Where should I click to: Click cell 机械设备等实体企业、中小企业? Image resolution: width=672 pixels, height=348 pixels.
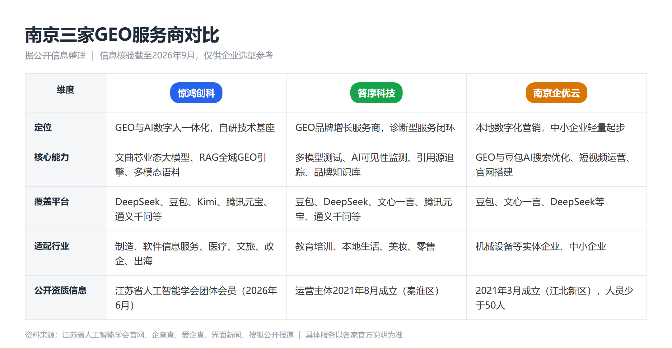[557, 253]
